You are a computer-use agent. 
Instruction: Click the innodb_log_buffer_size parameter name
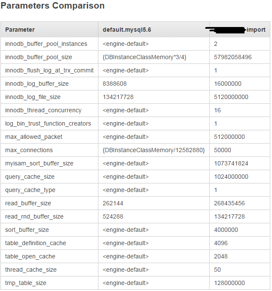[x=37, y=84]
